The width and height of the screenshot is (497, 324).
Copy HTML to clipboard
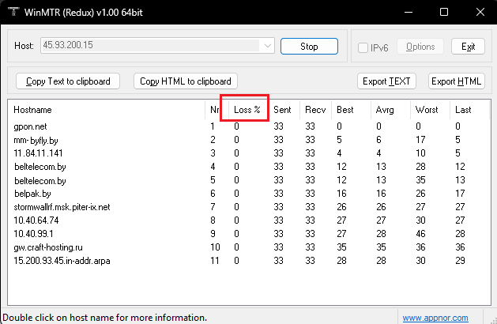point(186,81)
